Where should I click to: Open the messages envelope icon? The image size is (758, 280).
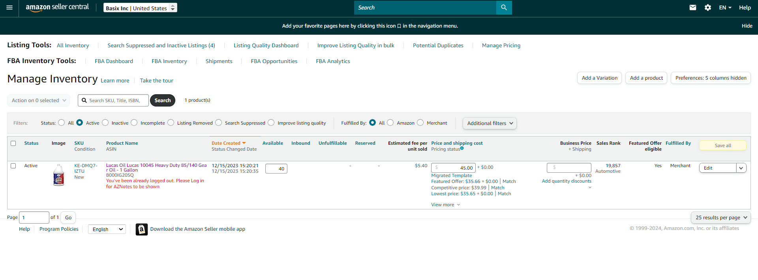coord(692,7)
